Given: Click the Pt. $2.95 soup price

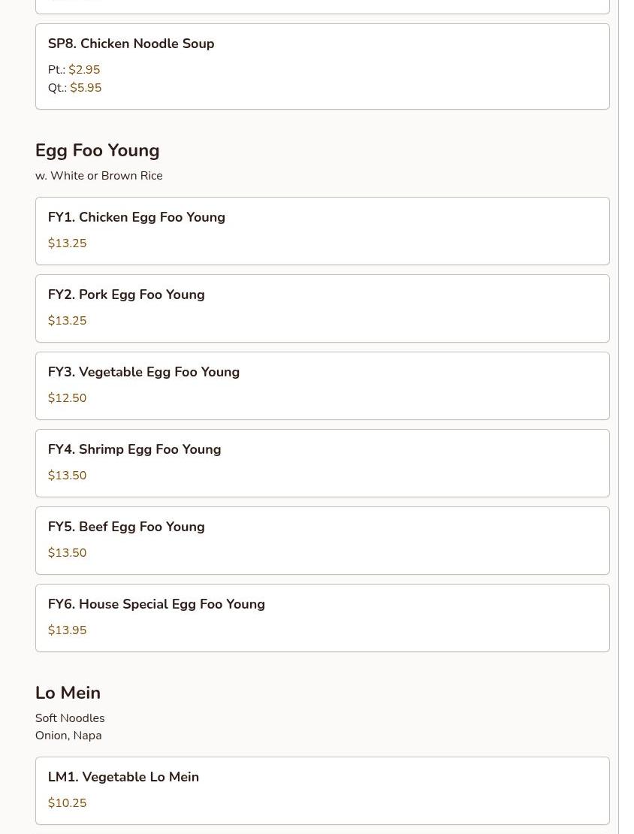Looking at the screenshot, I should pos(83,70).
